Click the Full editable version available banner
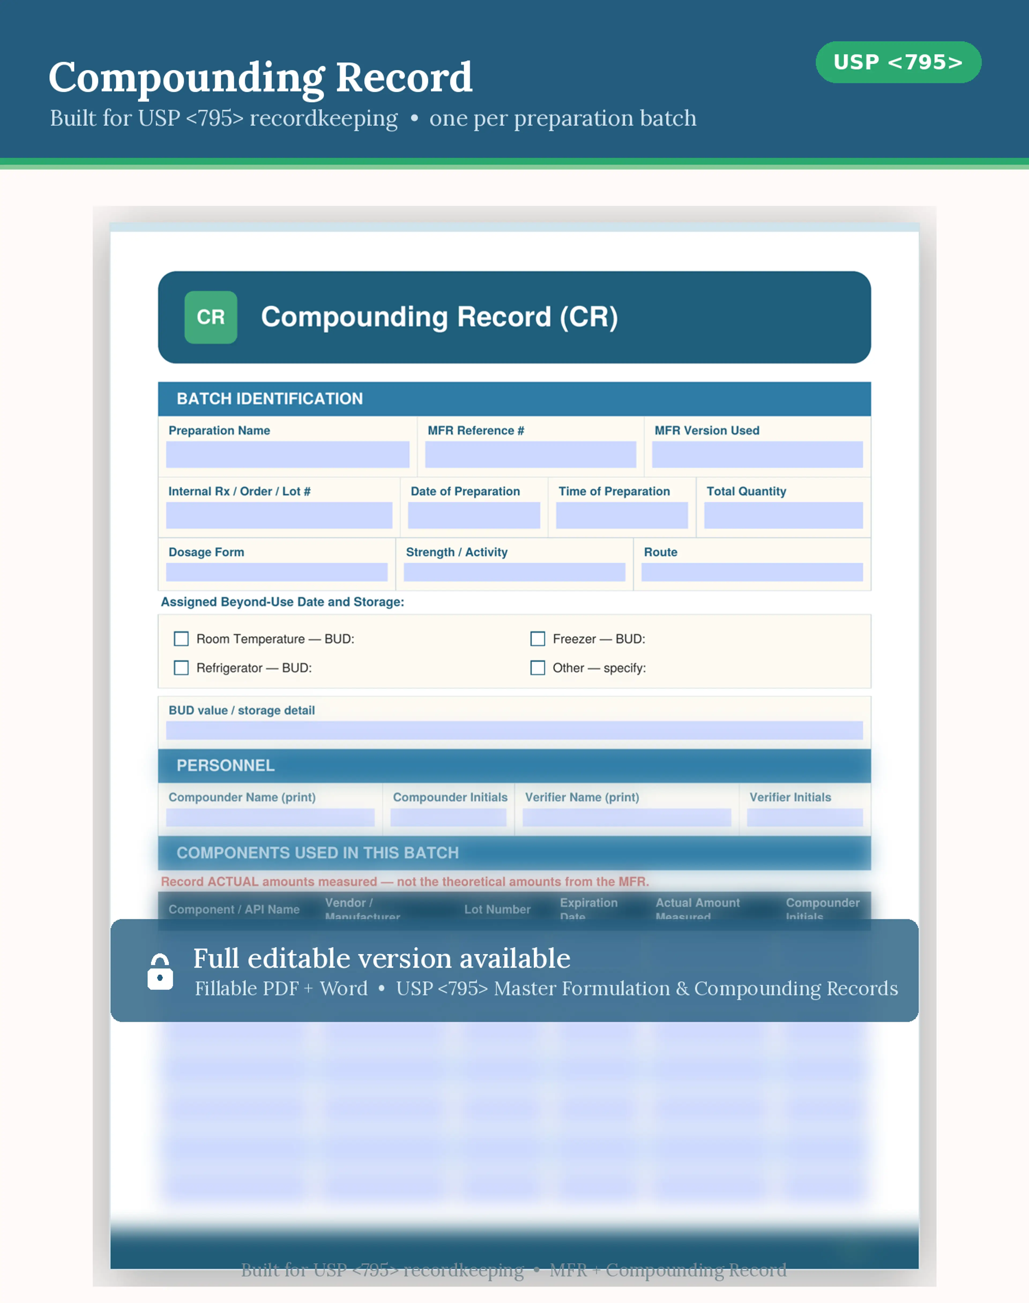The width and height of the screenshot is (1029, 1303). click(514, 970)
